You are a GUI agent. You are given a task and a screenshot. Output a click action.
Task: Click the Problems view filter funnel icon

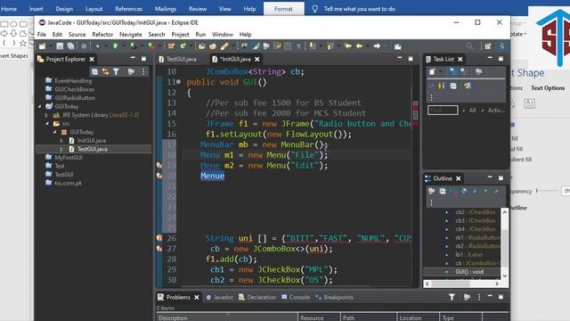pyautogui.click(x=452, y=297)
